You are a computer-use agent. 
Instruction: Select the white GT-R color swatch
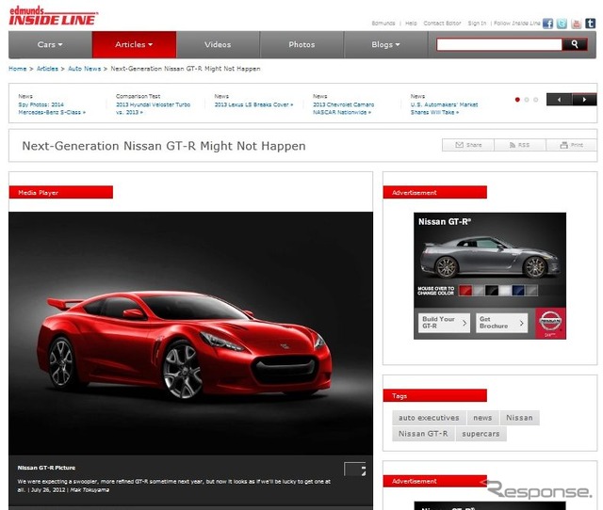pos(505,291)
